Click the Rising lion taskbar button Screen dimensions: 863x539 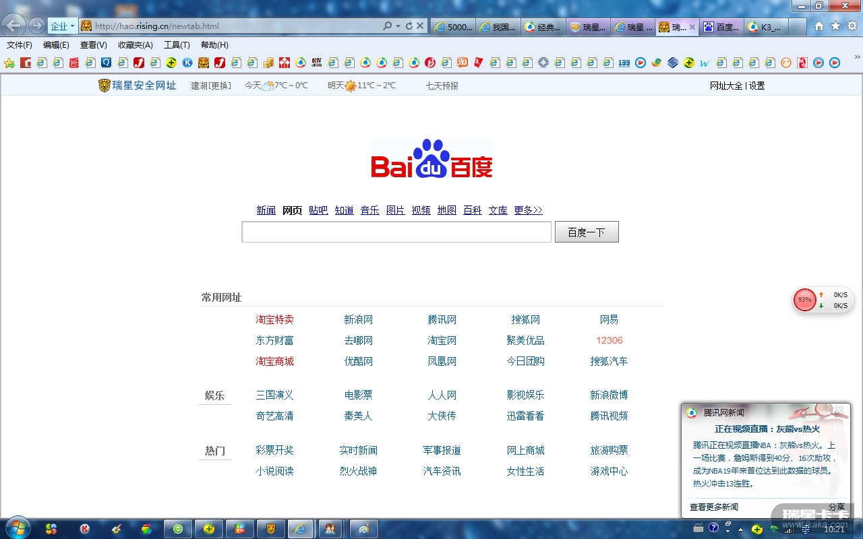click(x=271, y=529)
